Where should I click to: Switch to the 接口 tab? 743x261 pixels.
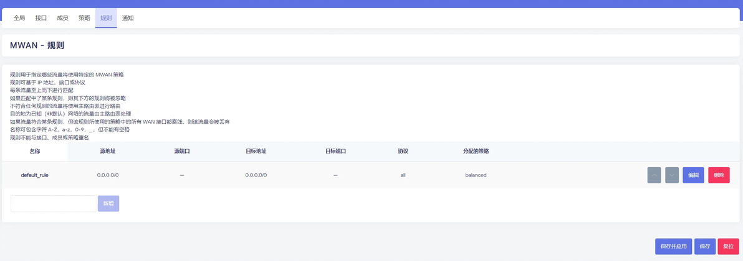click(x=41, y=18)
